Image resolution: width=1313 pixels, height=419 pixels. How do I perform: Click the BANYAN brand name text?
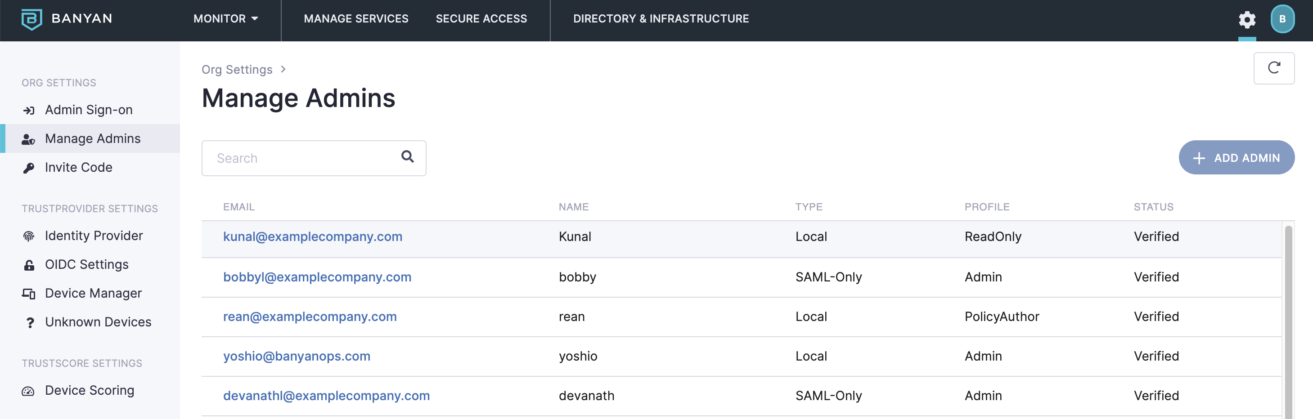click(81, 19)
